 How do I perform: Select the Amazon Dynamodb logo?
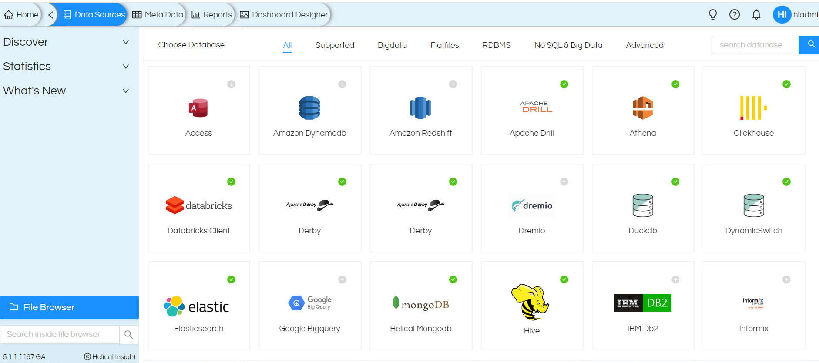click(x=309, y=108)
